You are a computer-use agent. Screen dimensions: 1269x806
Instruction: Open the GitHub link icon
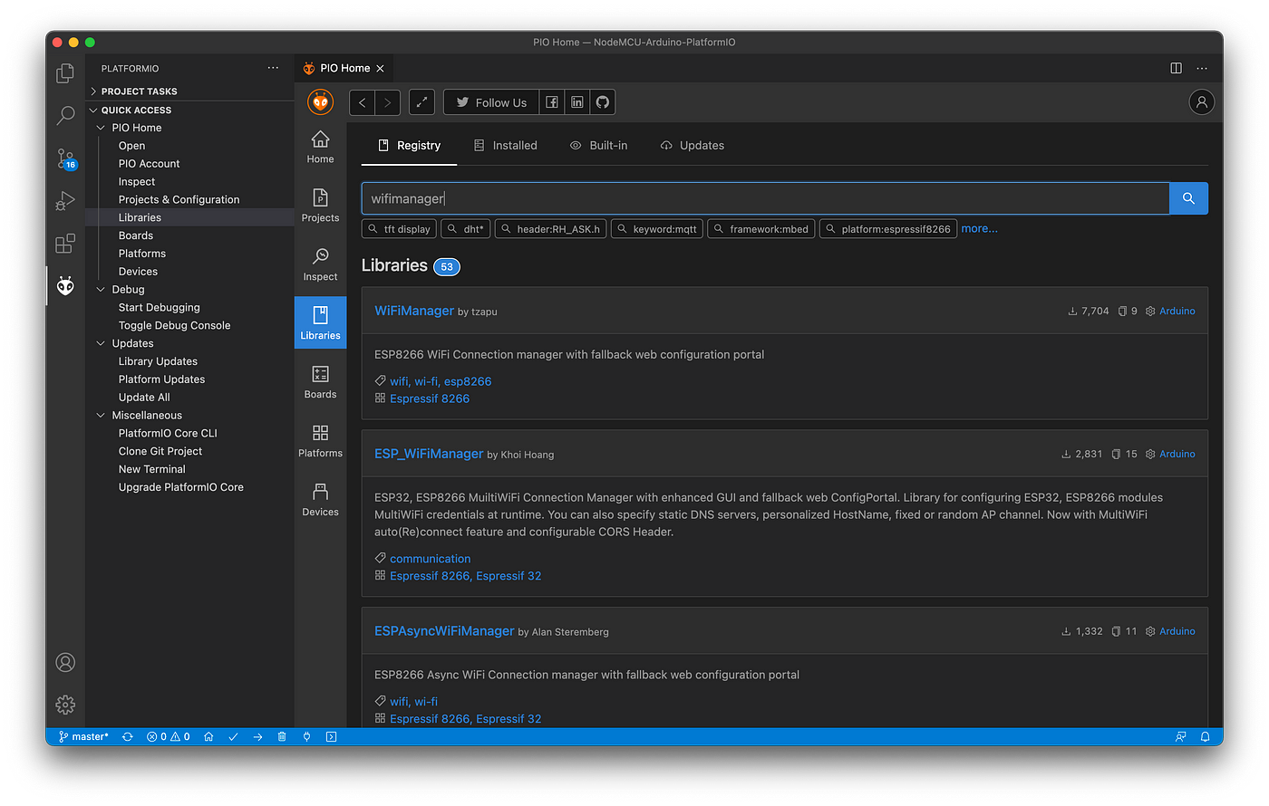pos(603,102)
